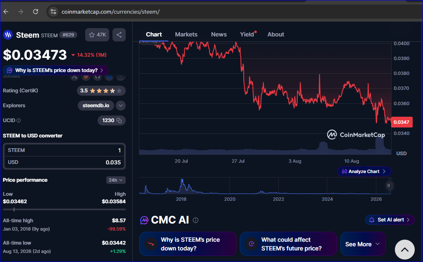The width and height of the screenshot is (423, 262).
Task: Reload the page with the refresh icon
Action: [35, 12]
